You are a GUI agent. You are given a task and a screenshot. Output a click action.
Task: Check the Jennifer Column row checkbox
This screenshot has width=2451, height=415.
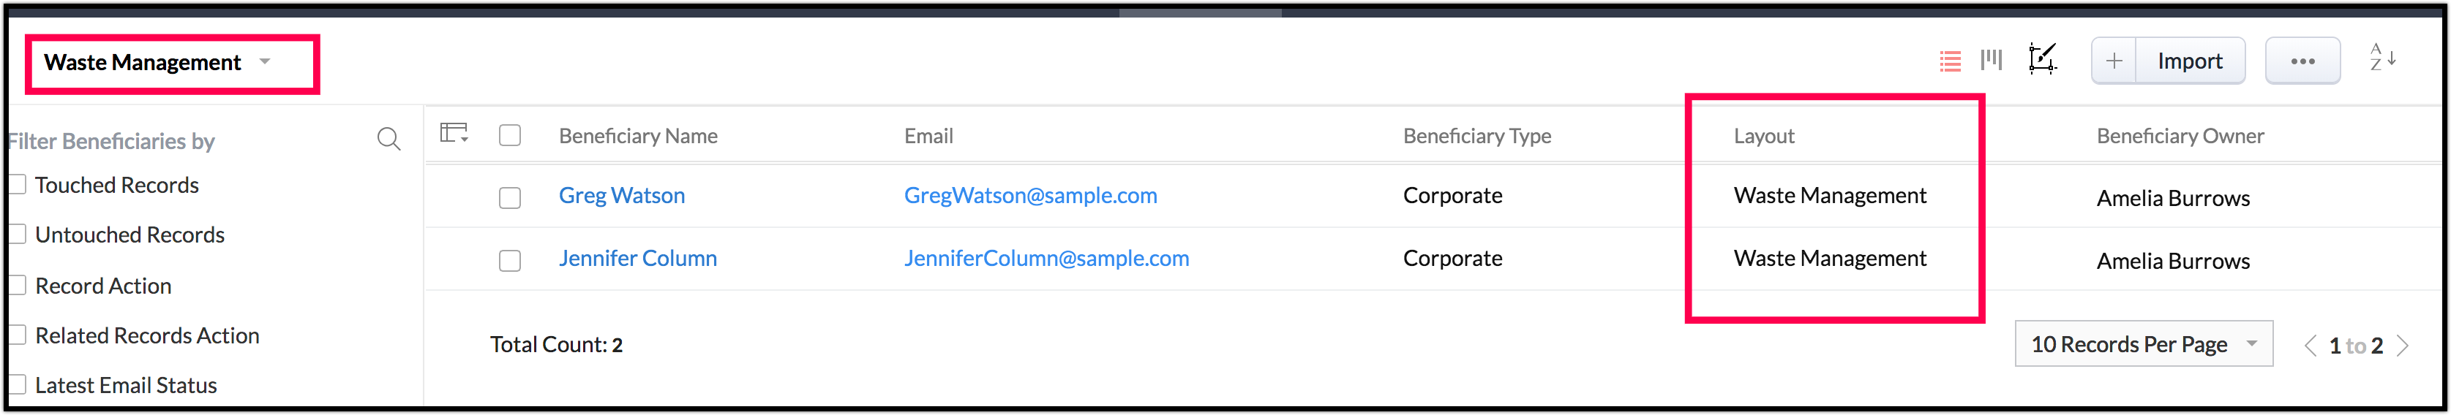click(510, 260)
